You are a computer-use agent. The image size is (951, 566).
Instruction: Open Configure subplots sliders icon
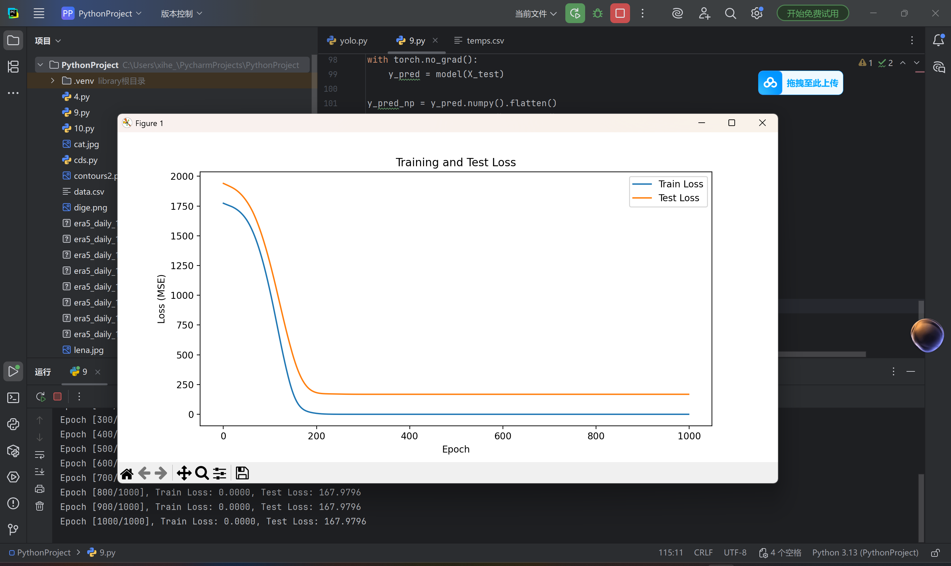[x=220, y=473]
